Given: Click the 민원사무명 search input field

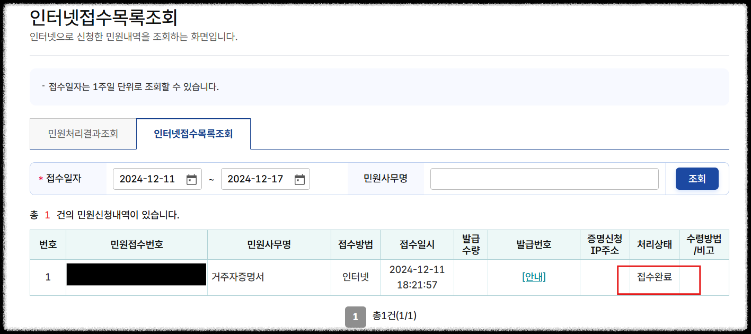Looking at the screenshot, I should pos(544,179).
